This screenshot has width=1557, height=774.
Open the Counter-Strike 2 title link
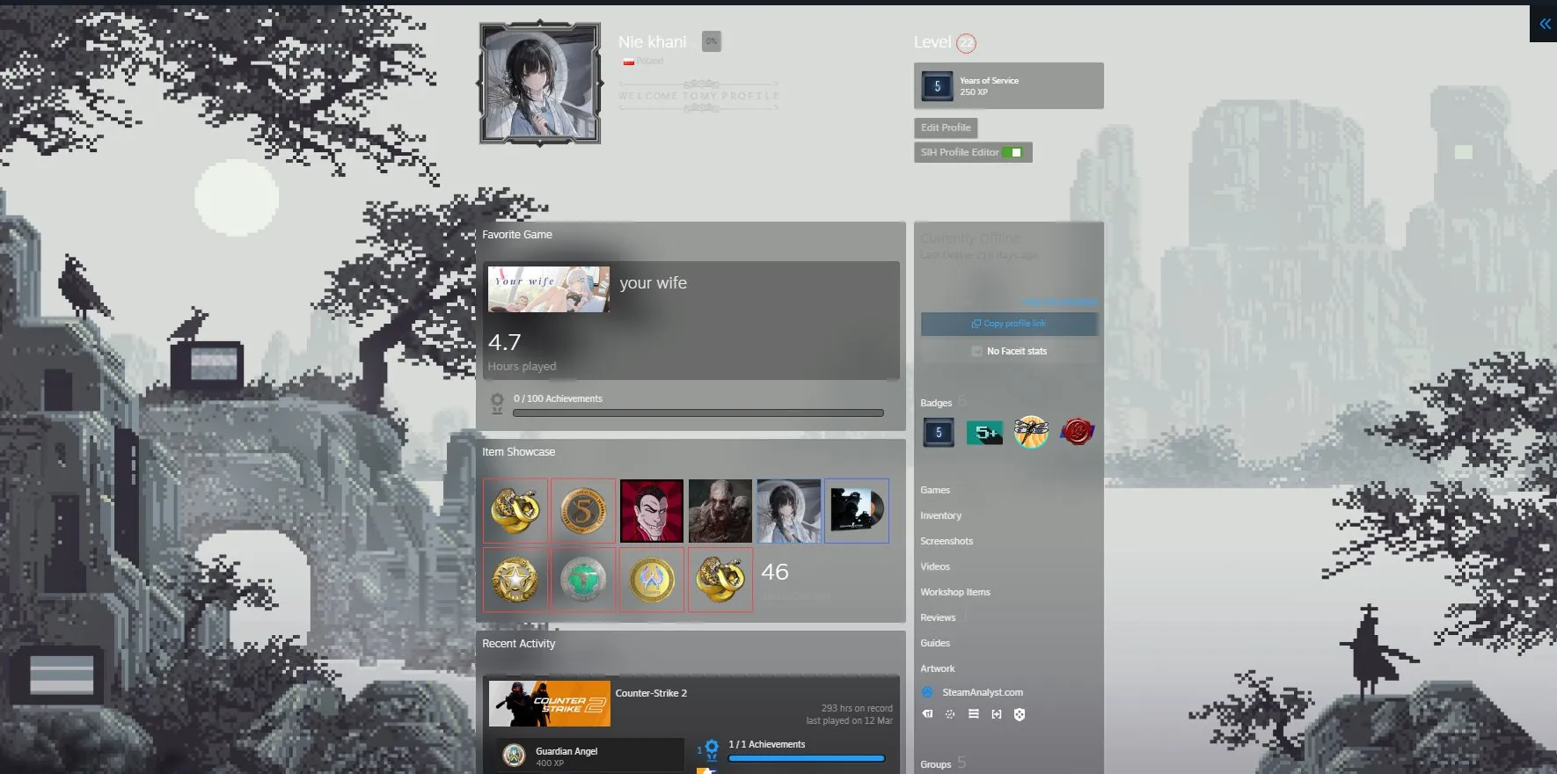click(652, 693)
